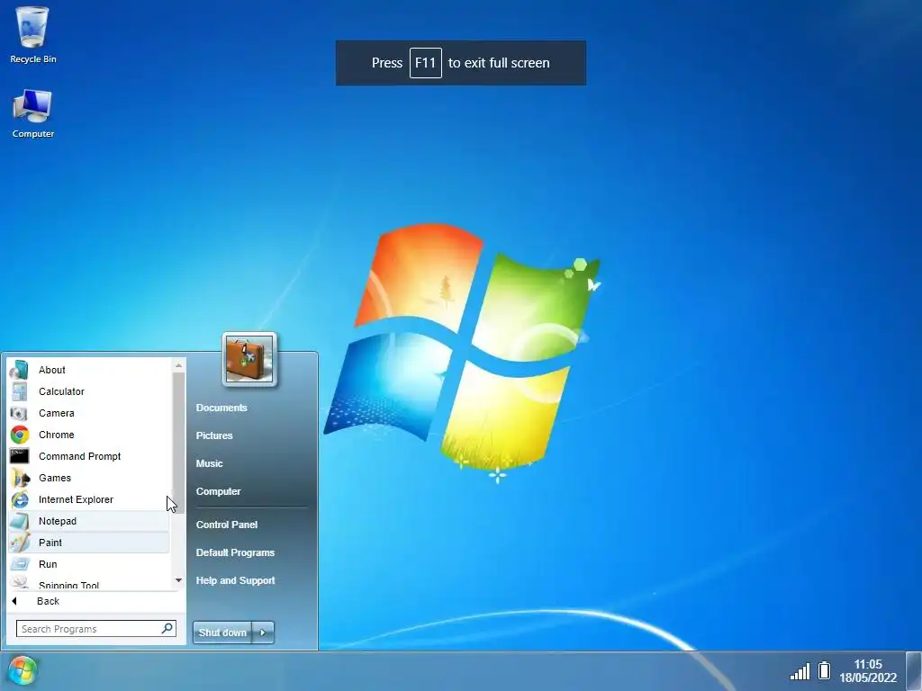Image resolution: width=922 pixels, height=691 pixels.
Task: Click the search magnifier icon
Action: [167, 628]
